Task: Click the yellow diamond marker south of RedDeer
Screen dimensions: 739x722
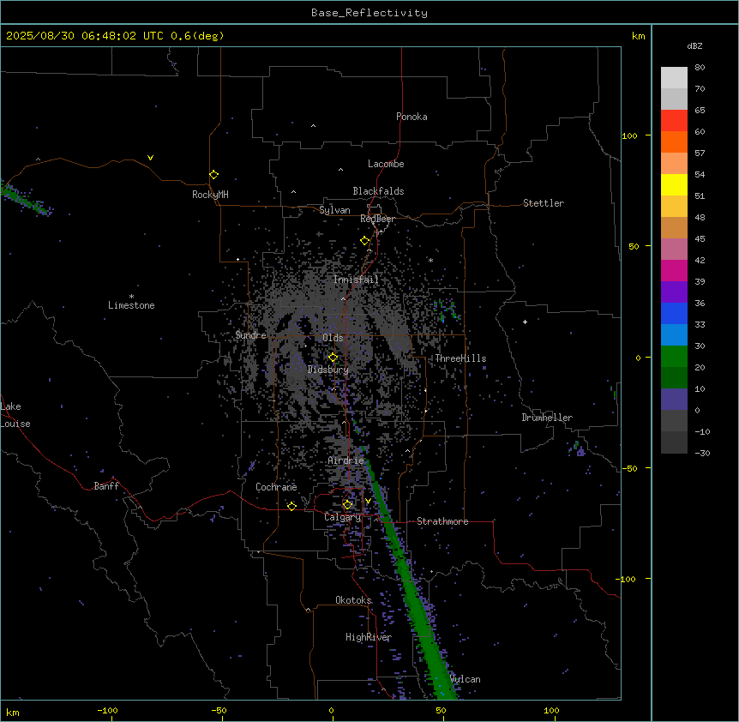Action: pyautogui.click(x=365, y=241)
